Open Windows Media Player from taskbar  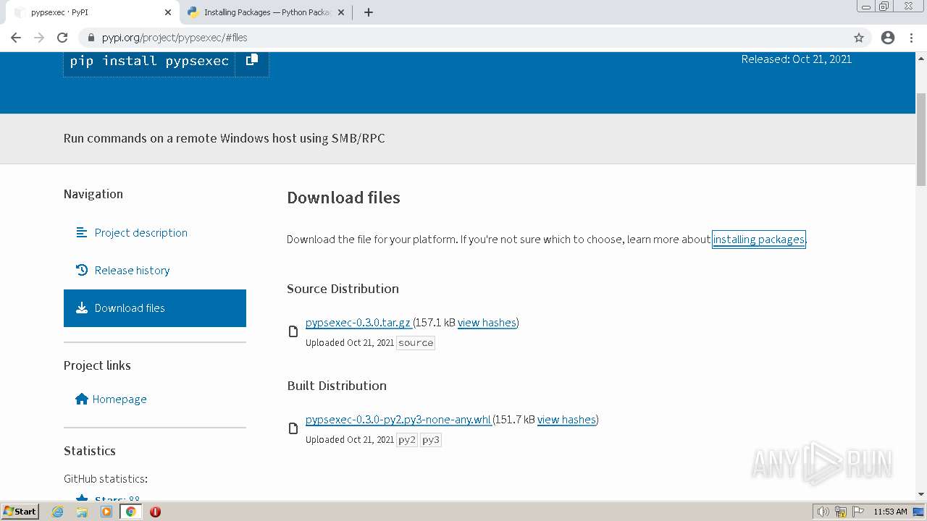click(106, 512)
